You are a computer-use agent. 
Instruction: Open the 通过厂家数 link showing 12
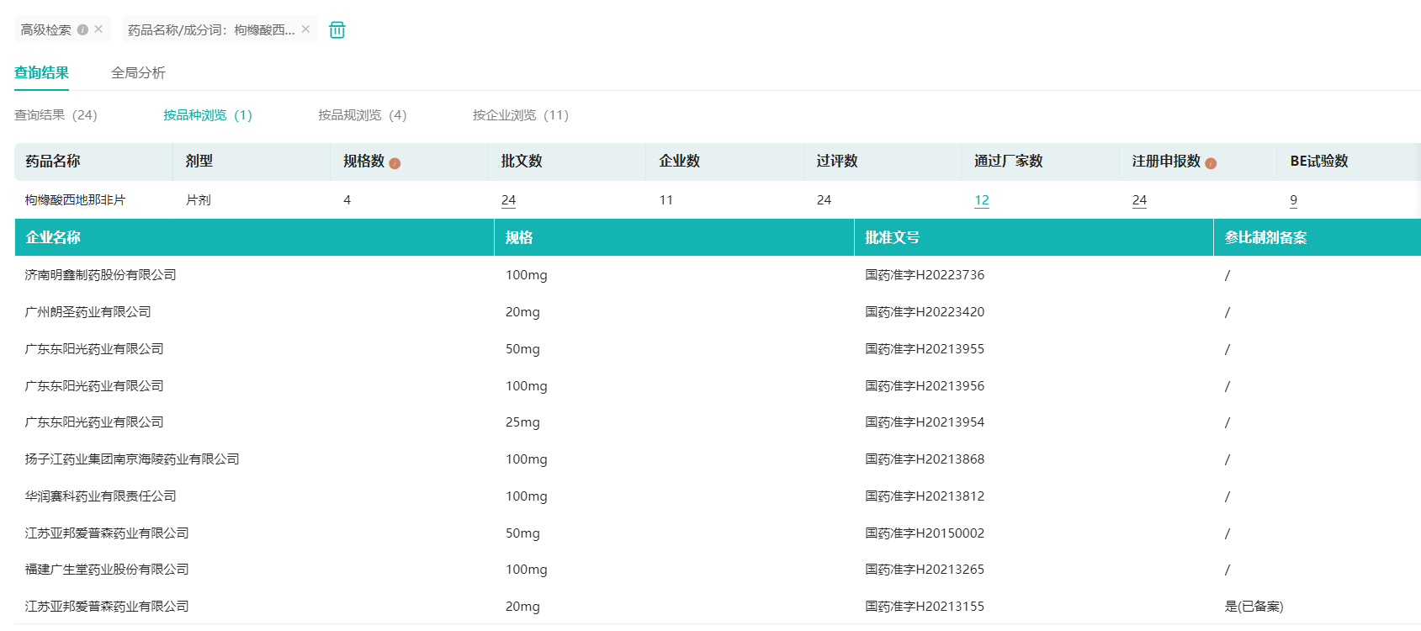click(x=981, y=200)
